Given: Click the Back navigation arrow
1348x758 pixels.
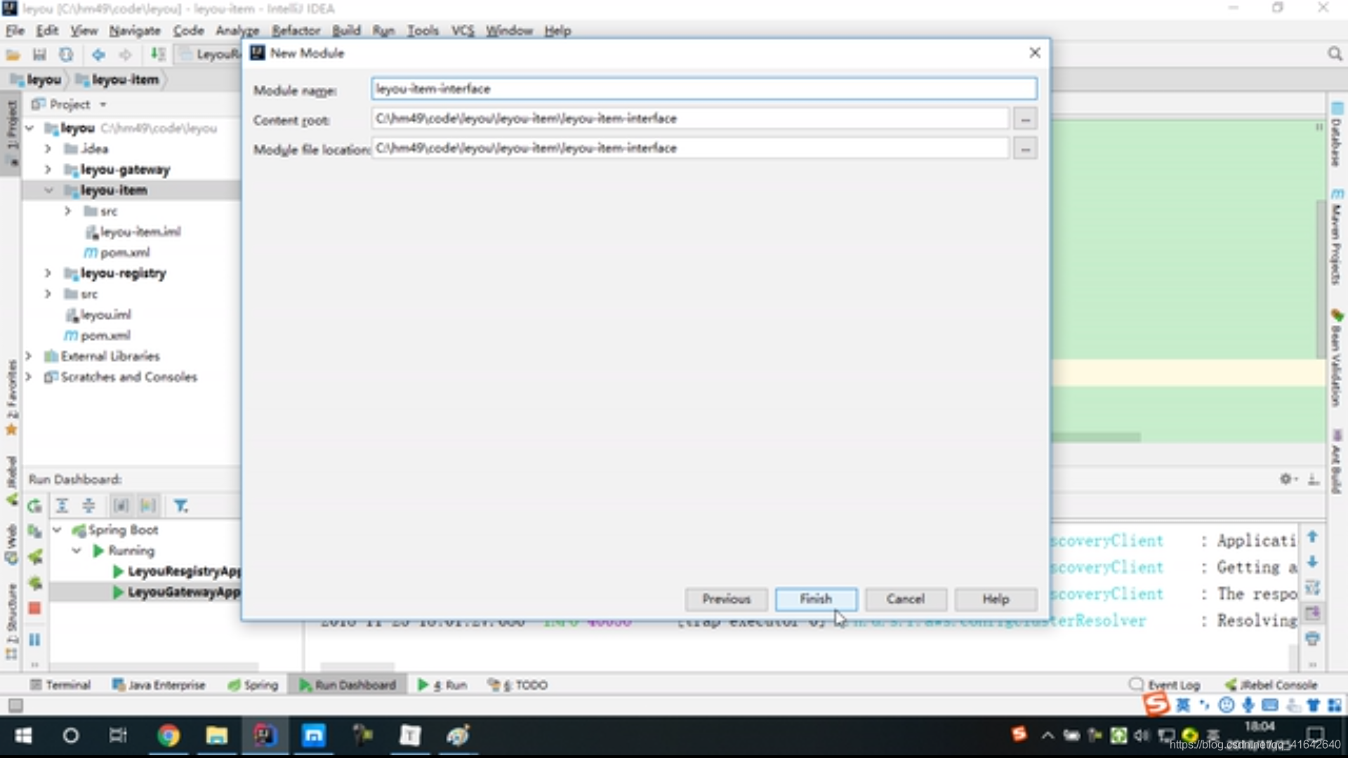Looking at the screenshot, I should pyautogui.click(x=98, y=55).
